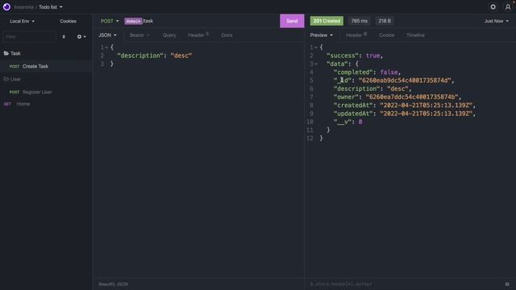Open the Docs tab

[x=227, y=35]
